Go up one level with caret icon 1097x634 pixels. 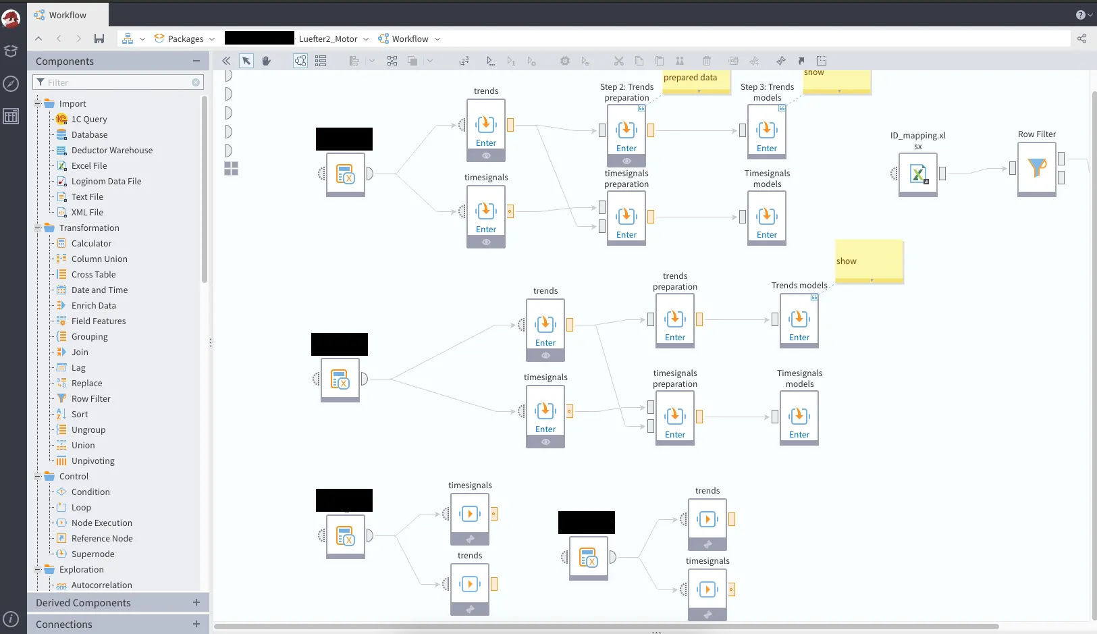click(38, 38)
